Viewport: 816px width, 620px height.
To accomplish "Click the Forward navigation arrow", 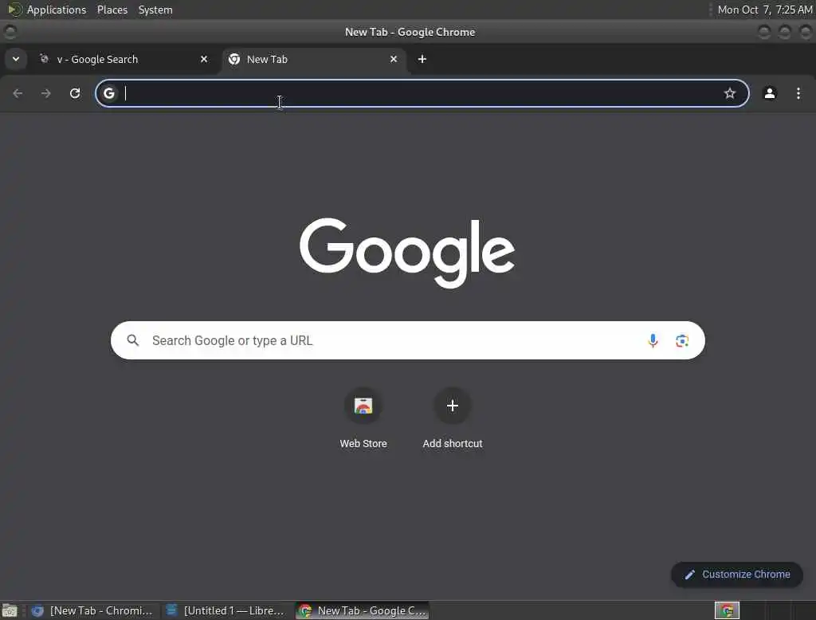I will click(x=45, y=93).
